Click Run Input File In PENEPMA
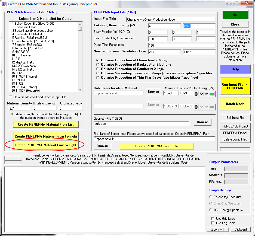The height and width of the screenshot is (236, 255). pyautogui.click(x=235, y=87)
